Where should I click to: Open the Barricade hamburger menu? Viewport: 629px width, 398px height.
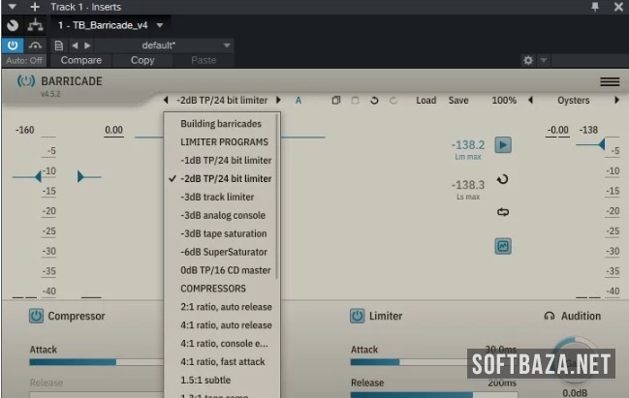pos(609,82)
